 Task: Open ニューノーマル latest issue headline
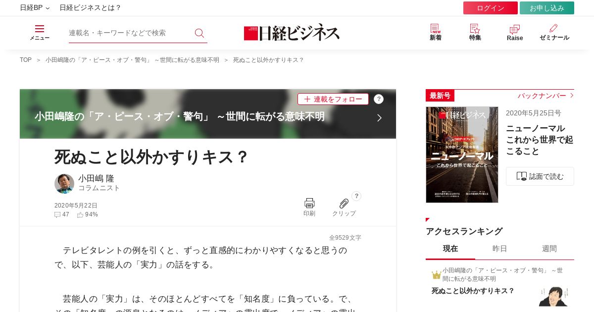(x=540, y=140)
